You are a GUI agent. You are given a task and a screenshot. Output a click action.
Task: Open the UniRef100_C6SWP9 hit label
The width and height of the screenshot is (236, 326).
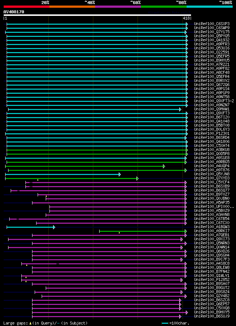click(x=212, y=28)
